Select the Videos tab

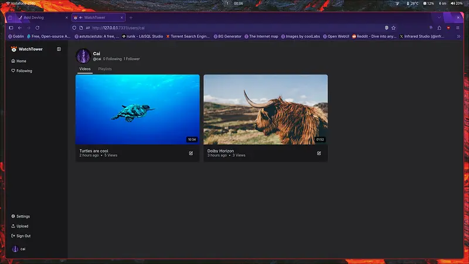pyautogui.click(x=85, y=69)
